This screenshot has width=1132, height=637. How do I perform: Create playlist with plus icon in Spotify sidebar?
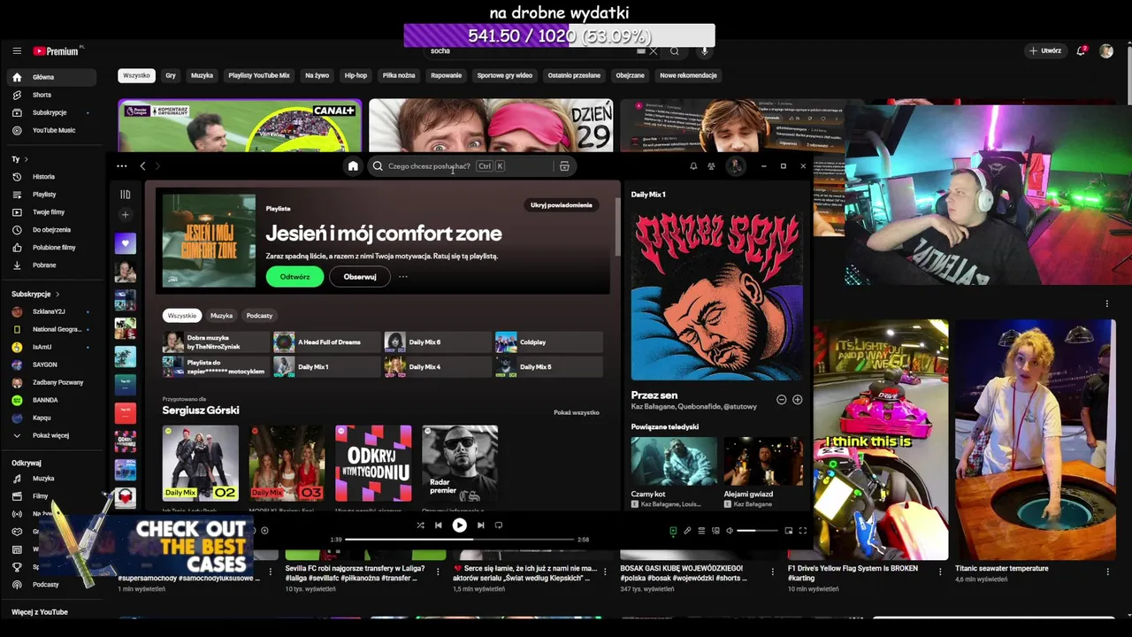125,214
